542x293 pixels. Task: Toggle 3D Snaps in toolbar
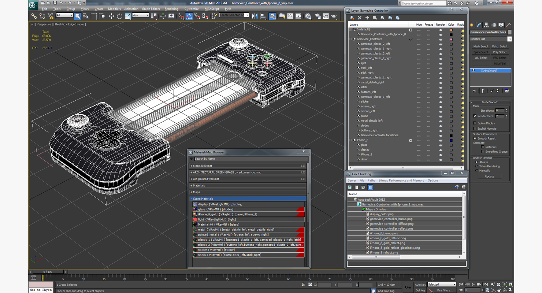click(181, 16)
